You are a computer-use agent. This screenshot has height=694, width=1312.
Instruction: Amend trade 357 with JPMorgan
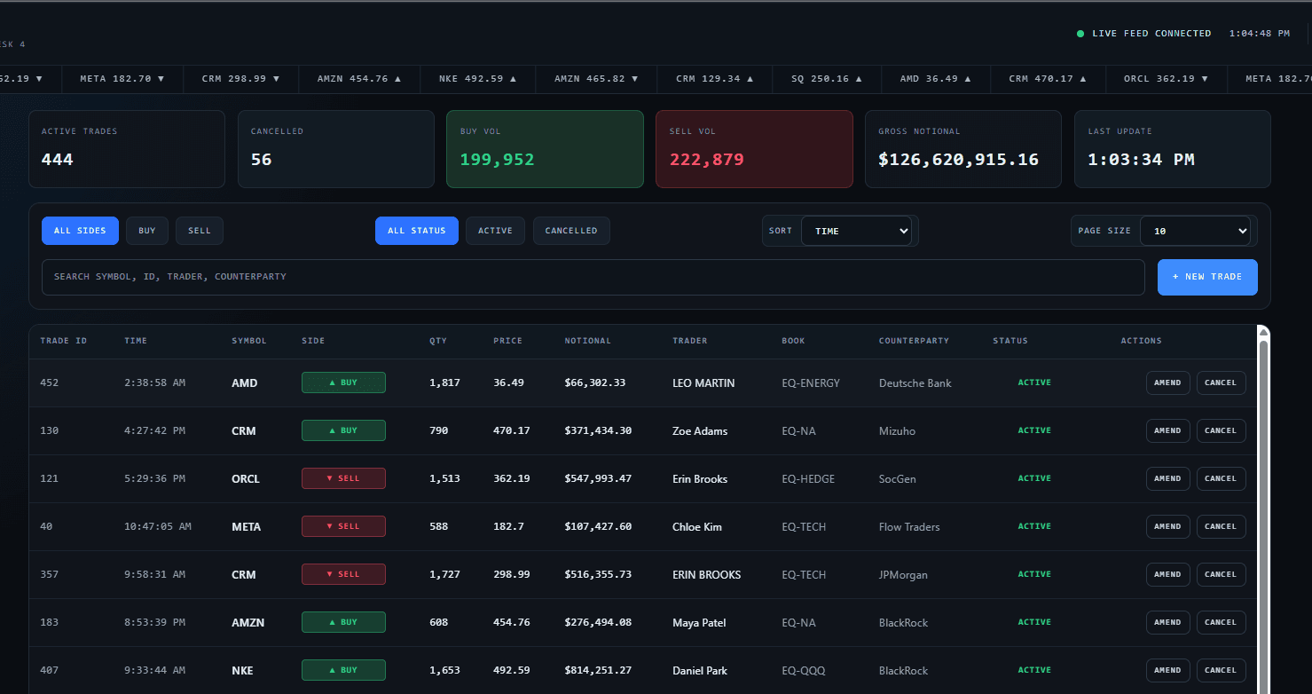[1167, 575]
